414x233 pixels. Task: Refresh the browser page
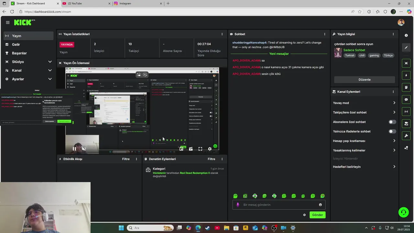pyautogui.click(x=12, y=12)
